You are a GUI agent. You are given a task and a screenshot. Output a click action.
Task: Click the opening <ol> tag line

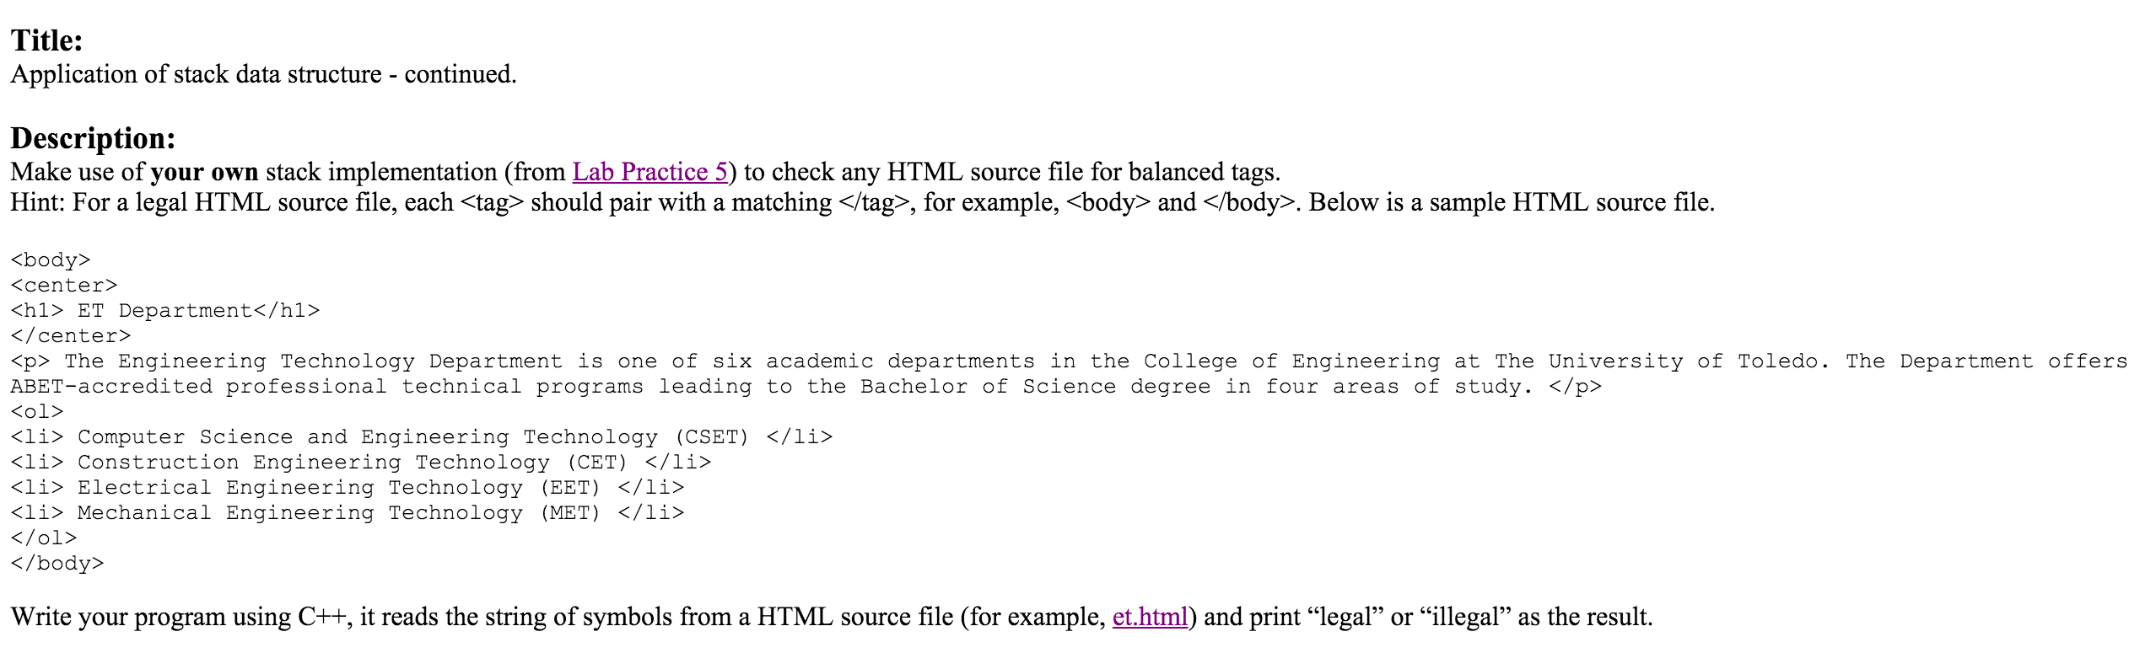pos(37,412)
